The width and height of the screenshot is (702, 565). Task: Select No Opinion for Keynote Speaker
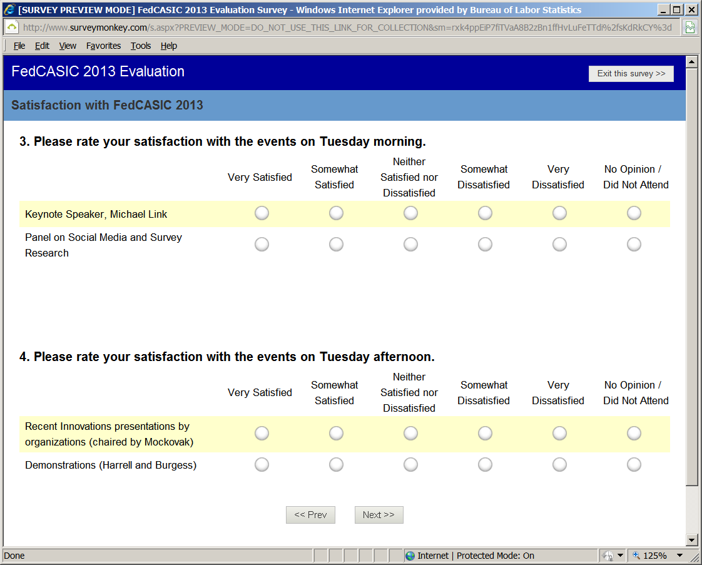pos(634,213)
